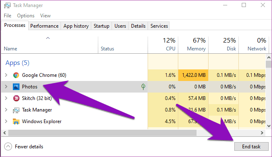Click the Task Manager title bar icon
The height and width of the screenshot is (157, 272).
(7, 5)
